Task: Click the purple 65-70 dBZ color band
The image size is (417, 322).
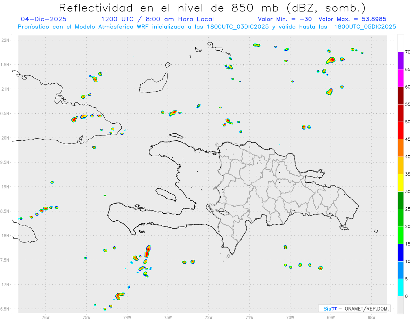Action: [x=401, y=60]
